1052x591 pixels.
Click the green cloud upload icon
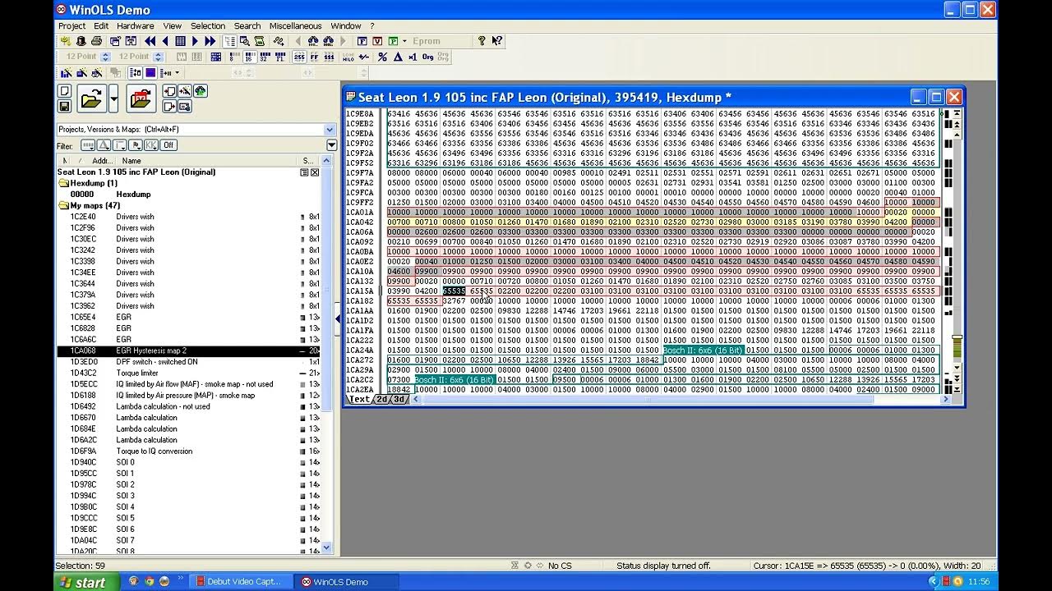(200, 91)
